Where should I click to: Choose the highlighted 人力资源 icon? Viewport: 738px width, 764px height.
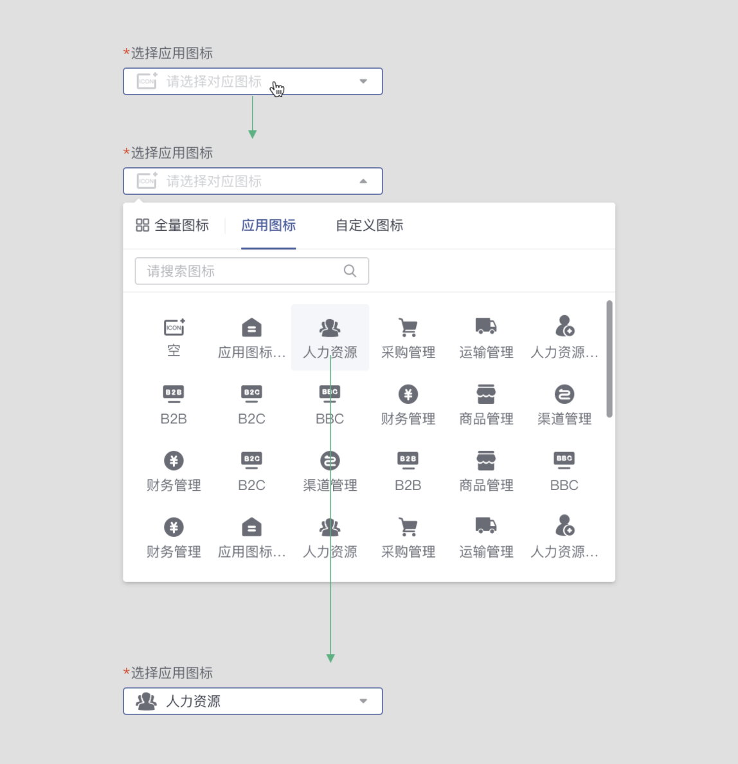330,337
